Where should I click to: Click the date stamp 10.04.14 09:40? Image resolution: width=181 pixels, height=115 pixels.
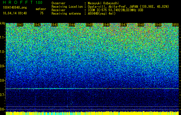(15, 13)
